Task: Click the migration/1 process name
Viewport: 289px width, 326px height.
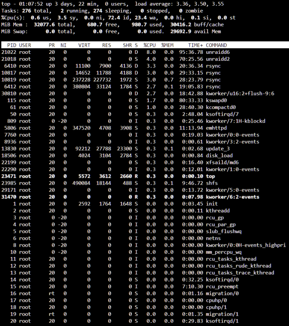Action: point(222,314)
